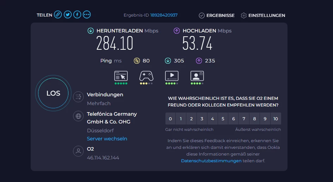Share the result on Facebook
This screenshot has height=182, width=333.
coord(77,15)
